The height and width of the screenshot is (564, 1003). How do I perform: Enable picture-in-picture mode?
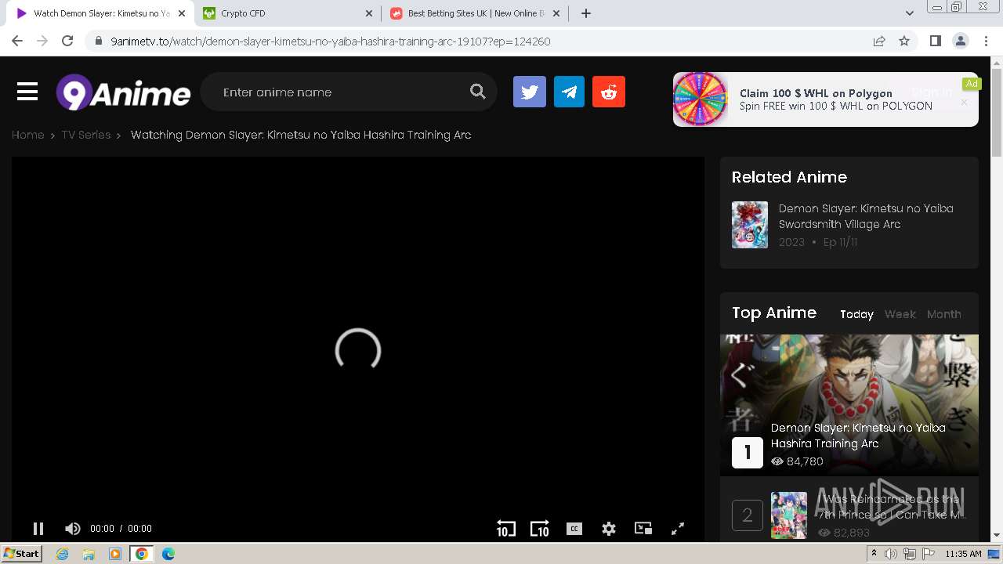click(x=643, y=529)
